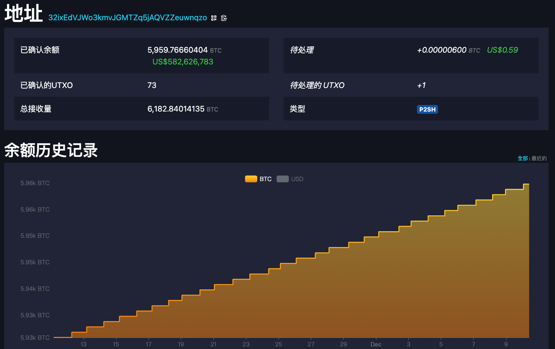Click the 25 date tick on chart axis
555x349 pixels.
coord(279,344)
